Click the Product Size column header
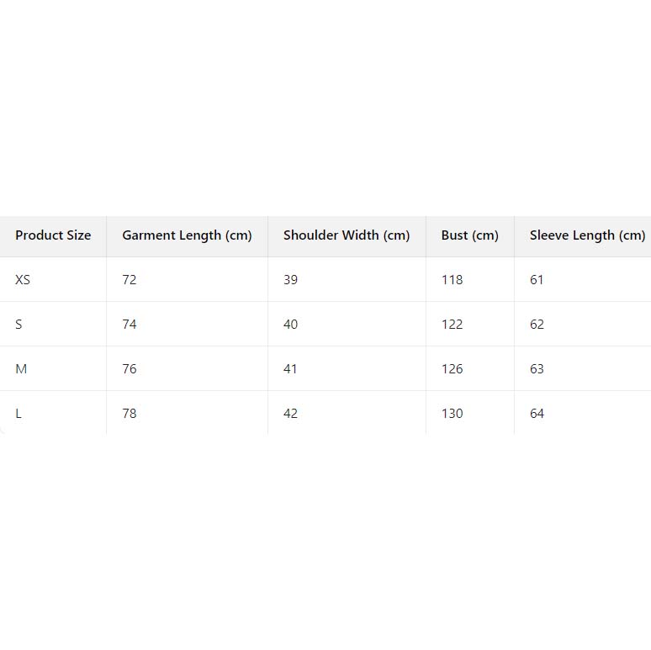The width and height of the screenshot is (651, 650). [53, 235]
